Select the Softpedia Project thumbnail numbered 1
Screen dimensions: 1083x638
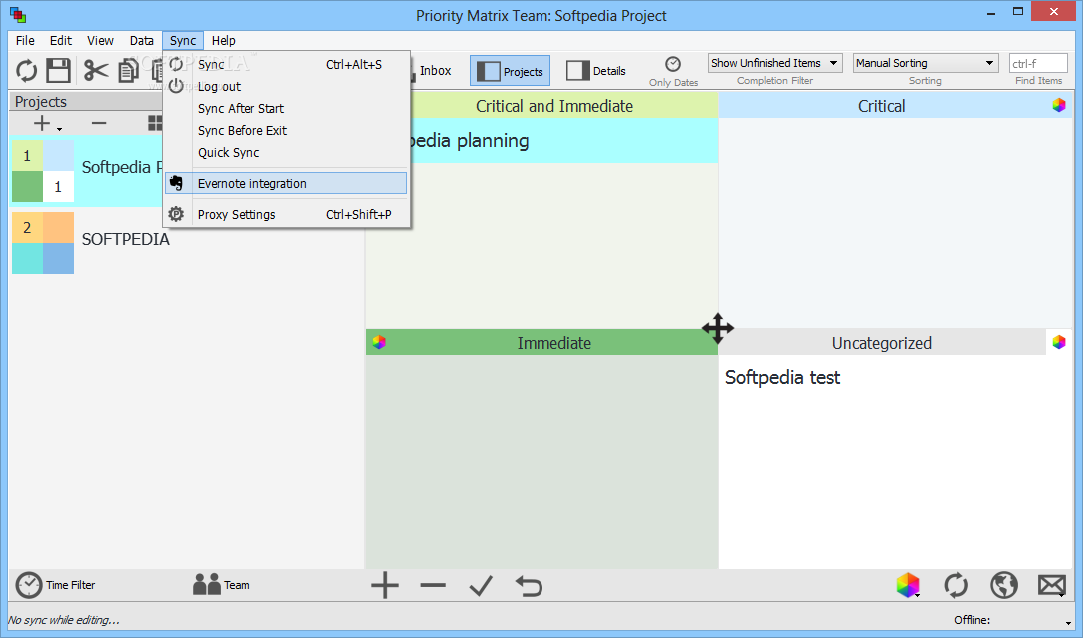[43, 171]
